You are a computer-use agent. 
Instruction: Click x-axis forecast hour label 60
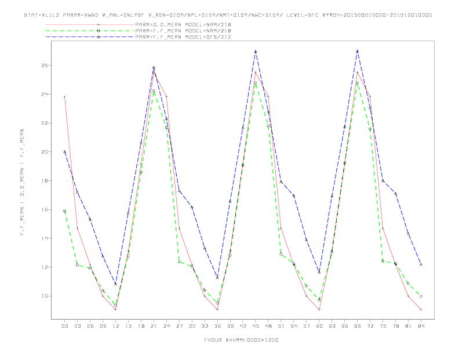pos(319,326)
